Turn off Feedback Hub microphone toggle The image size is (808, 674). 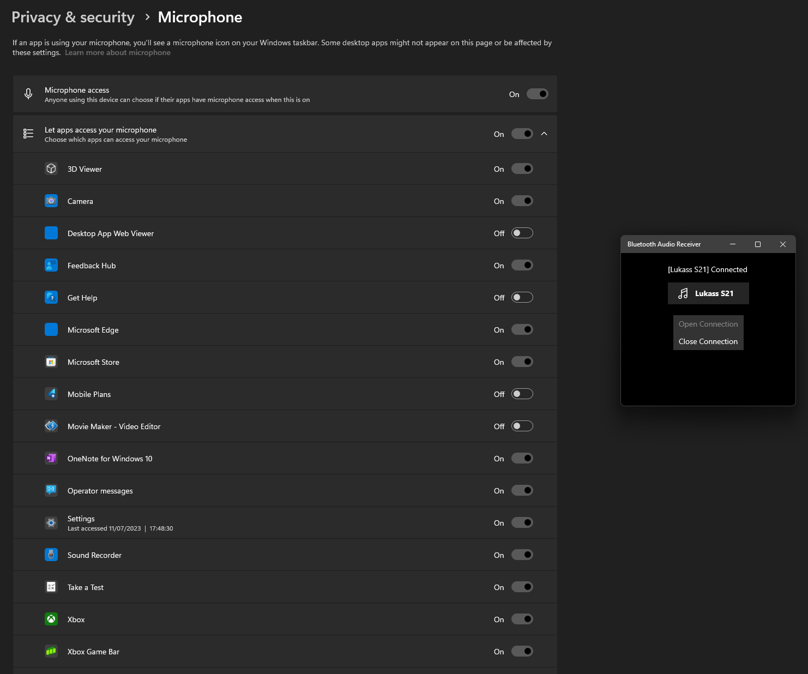pos(522,265)
